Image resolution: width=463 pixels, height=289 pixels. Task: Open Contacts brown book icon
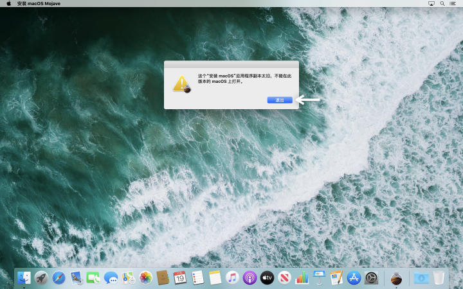tap(163, 278)
